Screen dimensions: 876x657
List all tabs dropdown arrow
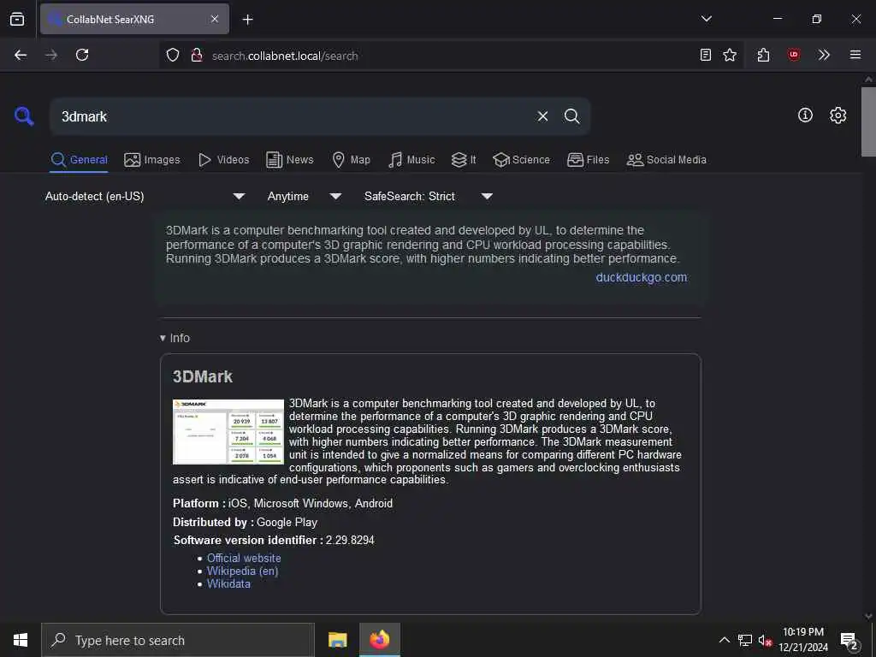[707, 19]
